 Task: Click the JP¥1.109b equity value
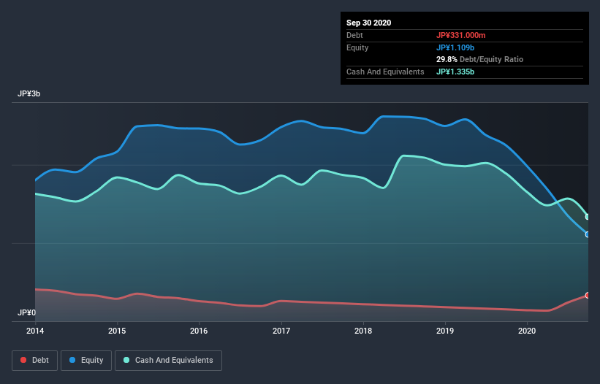click(455, 47)
